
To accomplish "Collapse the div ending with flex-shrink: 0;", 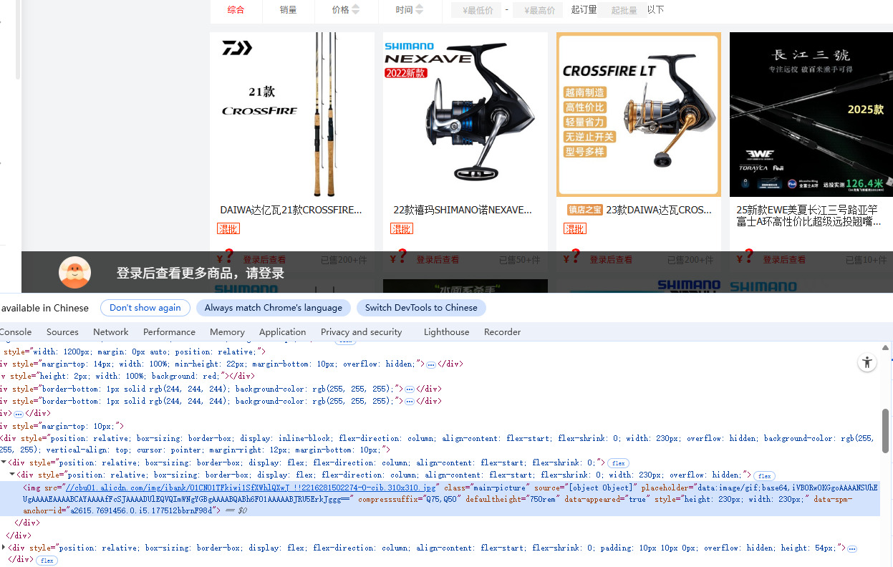I will pos(4,462).
